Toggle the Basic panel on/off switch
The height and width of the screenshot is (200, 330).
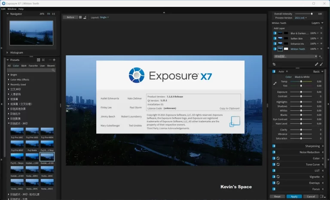point(274,72)
